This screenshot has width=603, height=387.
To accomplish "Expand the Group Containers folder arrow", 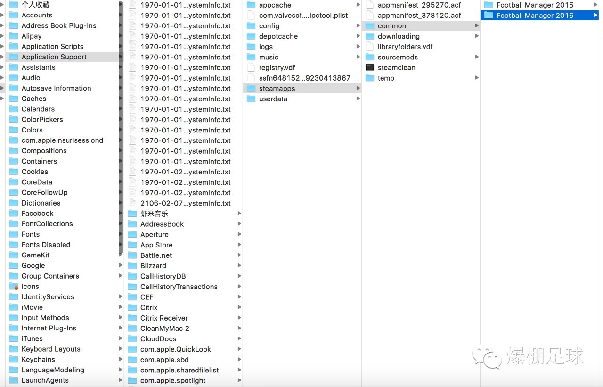I will (121, 276).
